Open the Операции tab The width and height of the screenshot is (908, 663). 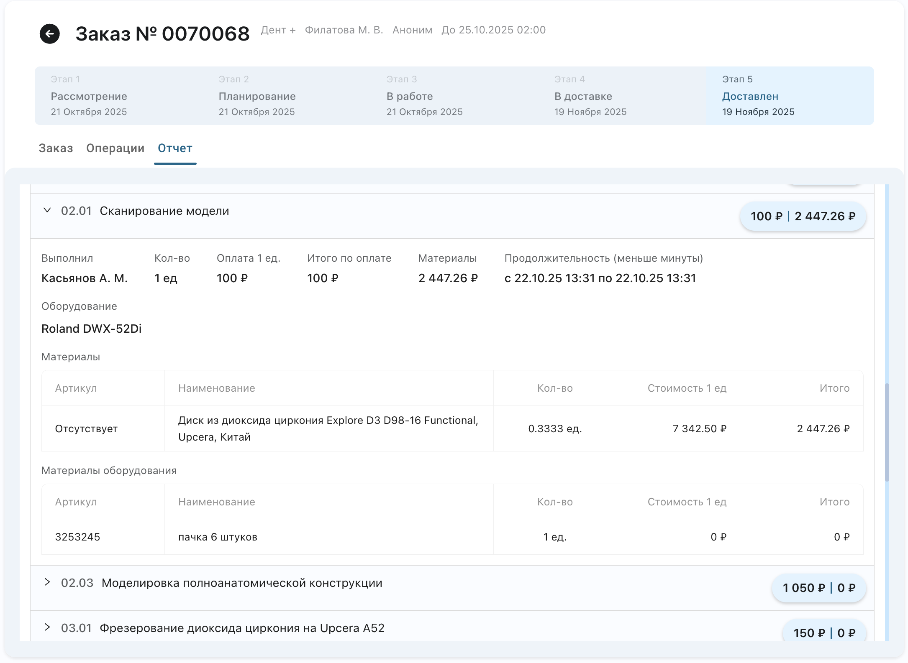point(115,148)
